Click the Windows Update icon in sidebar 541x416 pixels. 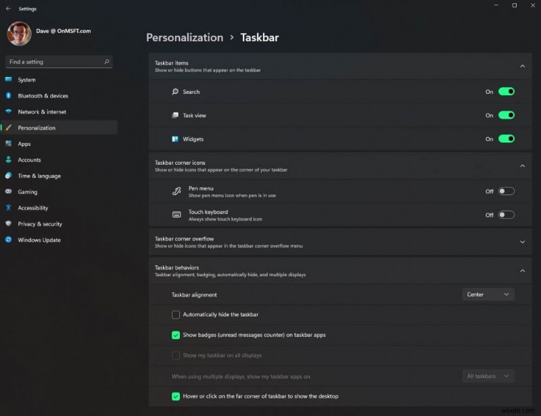pyautogui.click(x=10, y=240)
